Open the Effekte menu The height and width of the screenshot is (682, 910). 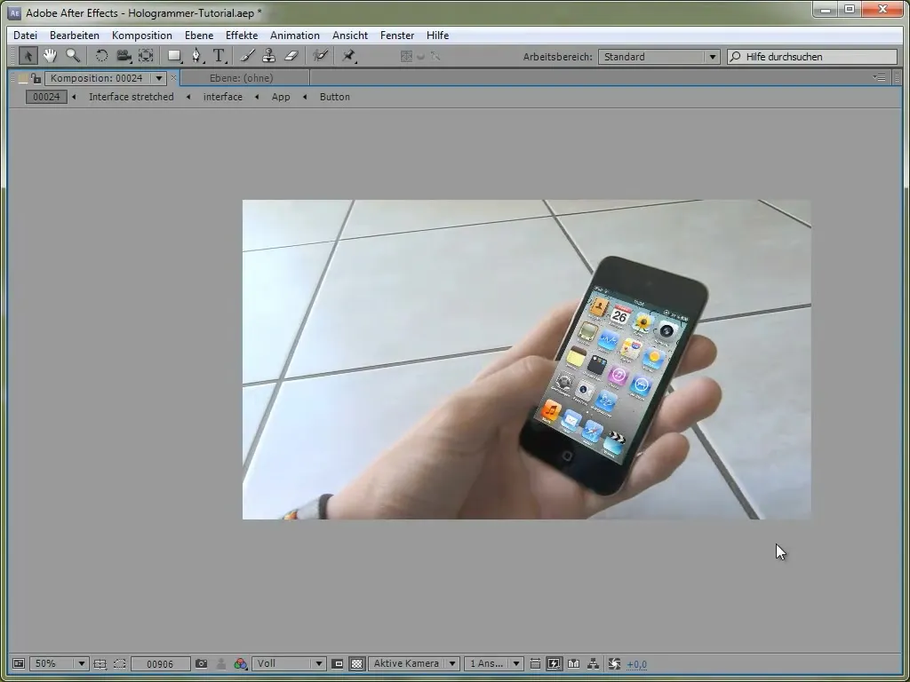[242, 36]
